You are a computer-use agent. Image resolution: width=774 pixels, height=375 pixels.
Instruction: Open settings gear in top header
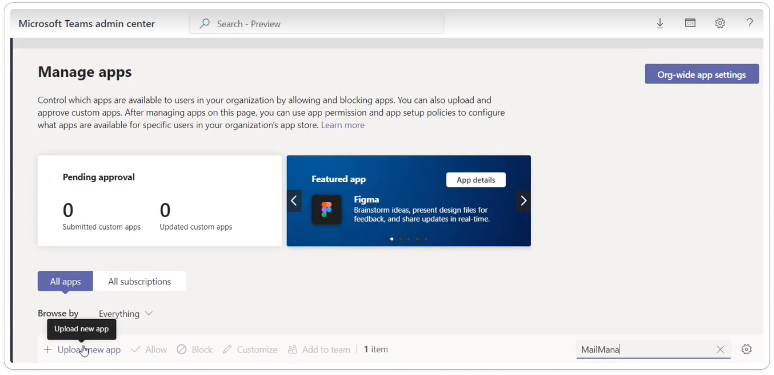(x=720, y=23)
